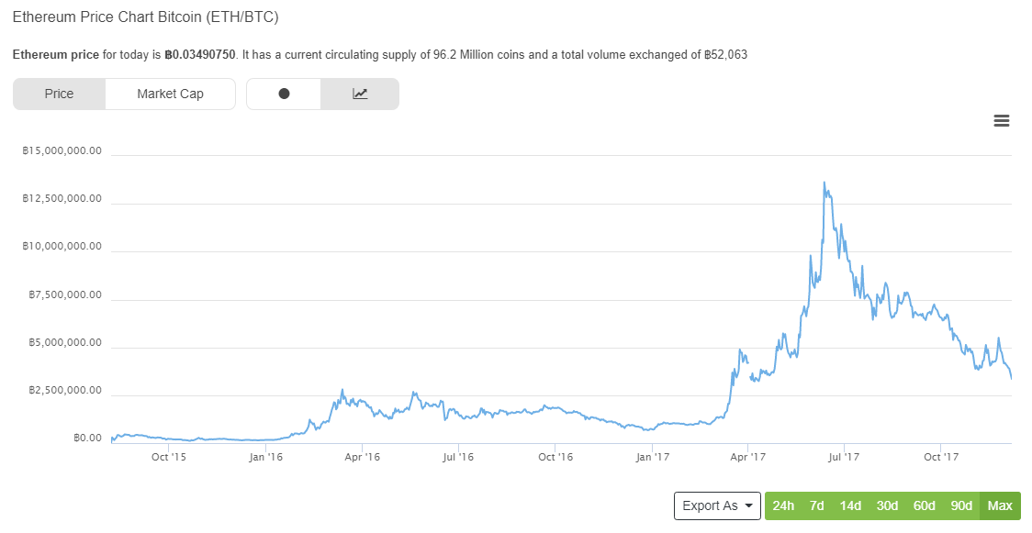Switch to the line chart icon view

point(360,94)
